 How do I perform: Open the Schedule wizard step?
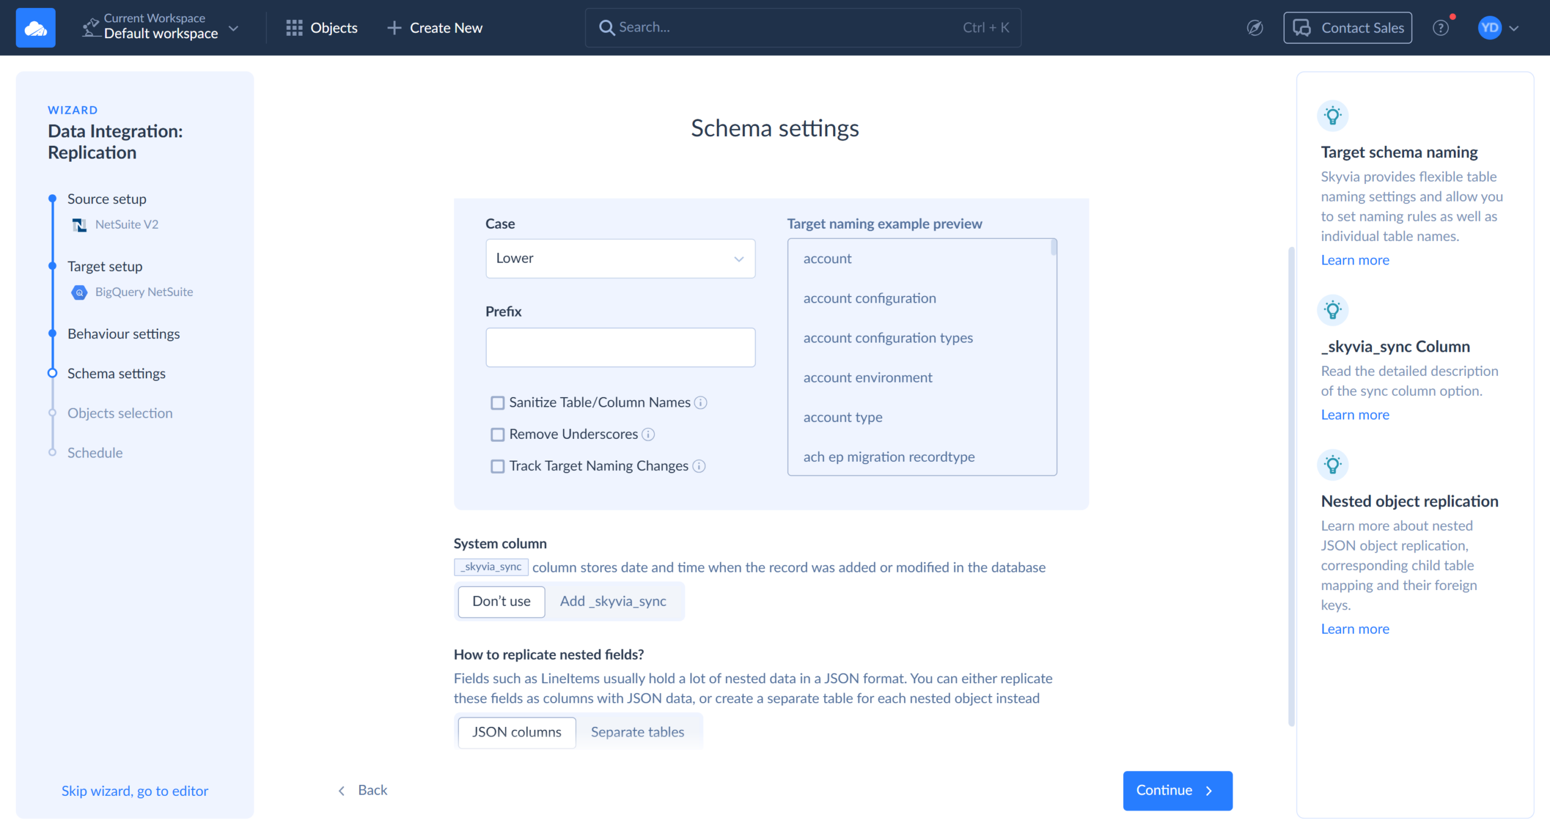(x=95, y=453)
